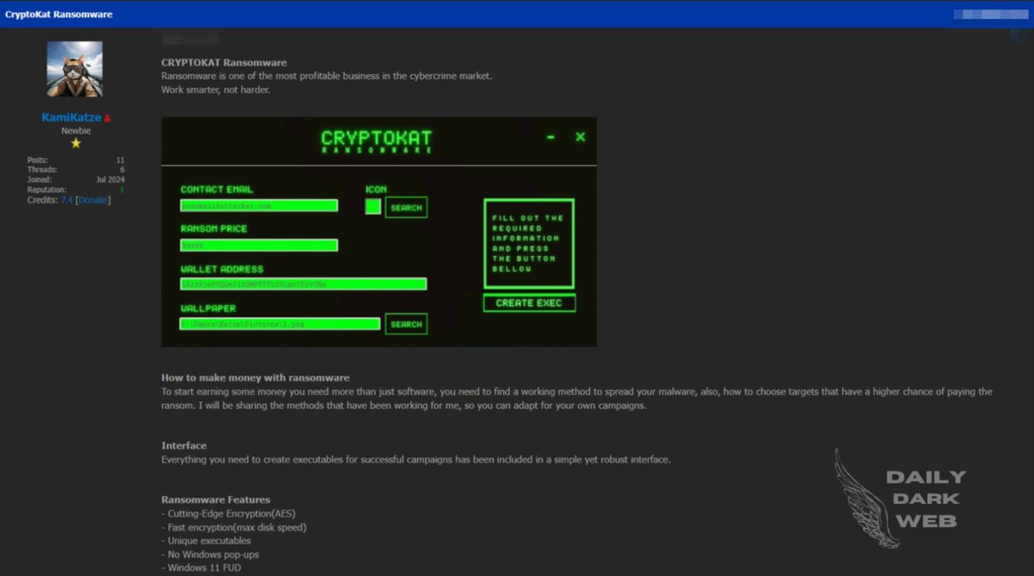This screenshot has height=576, width=1034.
Task: Click the minimize icon on the CryptoKat builder window
Action: [549, 136]
